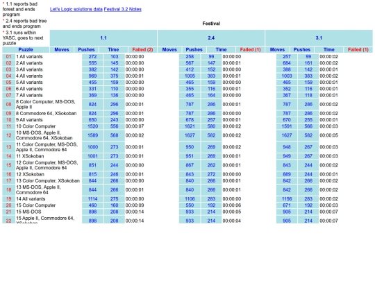Select row number 18

8,190
